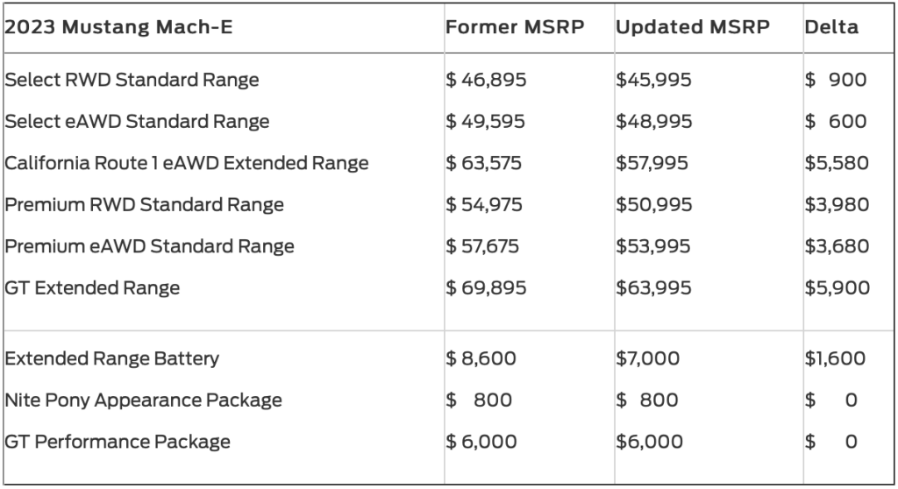
Task: Select the GT Performance Package label
Action: pyautogui.click(x=118, y=442)
